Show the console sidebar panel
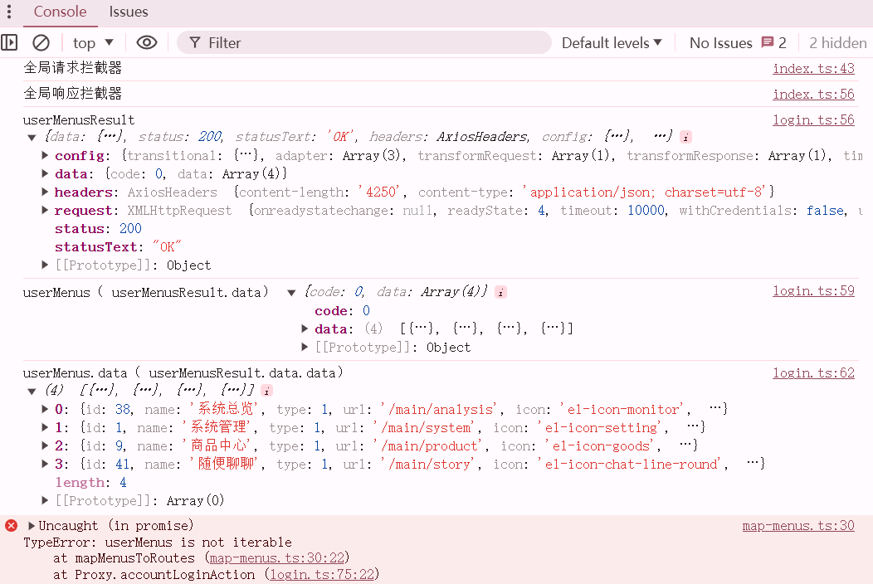This screenshot has width=873, height=584. pyautogui.click(x=9, y=43)
